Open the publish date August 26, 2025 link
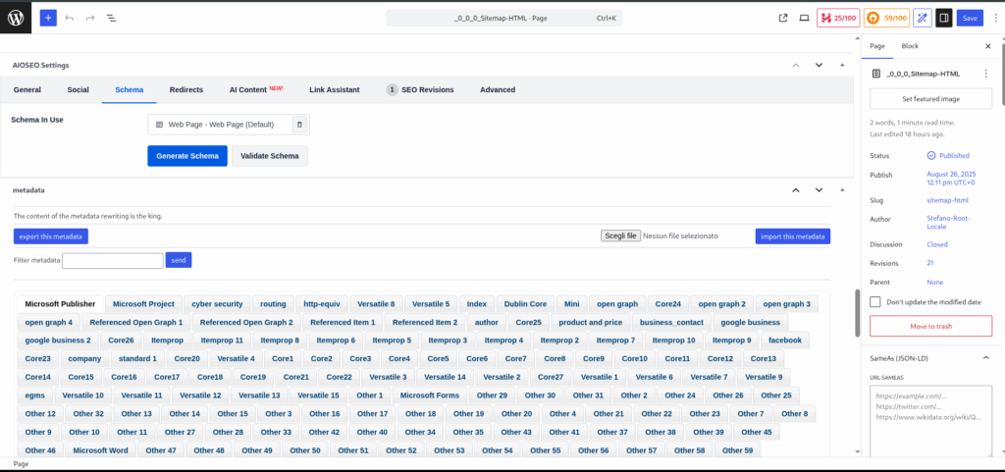Viewport: 1005px width, 472px height. tap(951, 178)
